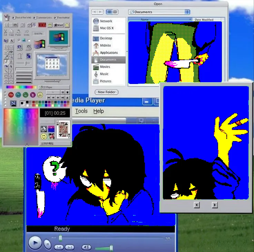
Task: Pick a color in the large rainbow spectrum
Action: click(21, 127)
